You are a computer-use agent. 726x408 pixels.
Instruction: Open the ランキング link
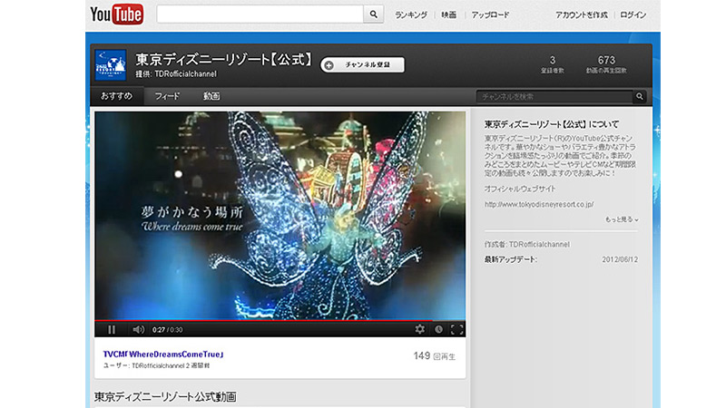coord(411,15)
